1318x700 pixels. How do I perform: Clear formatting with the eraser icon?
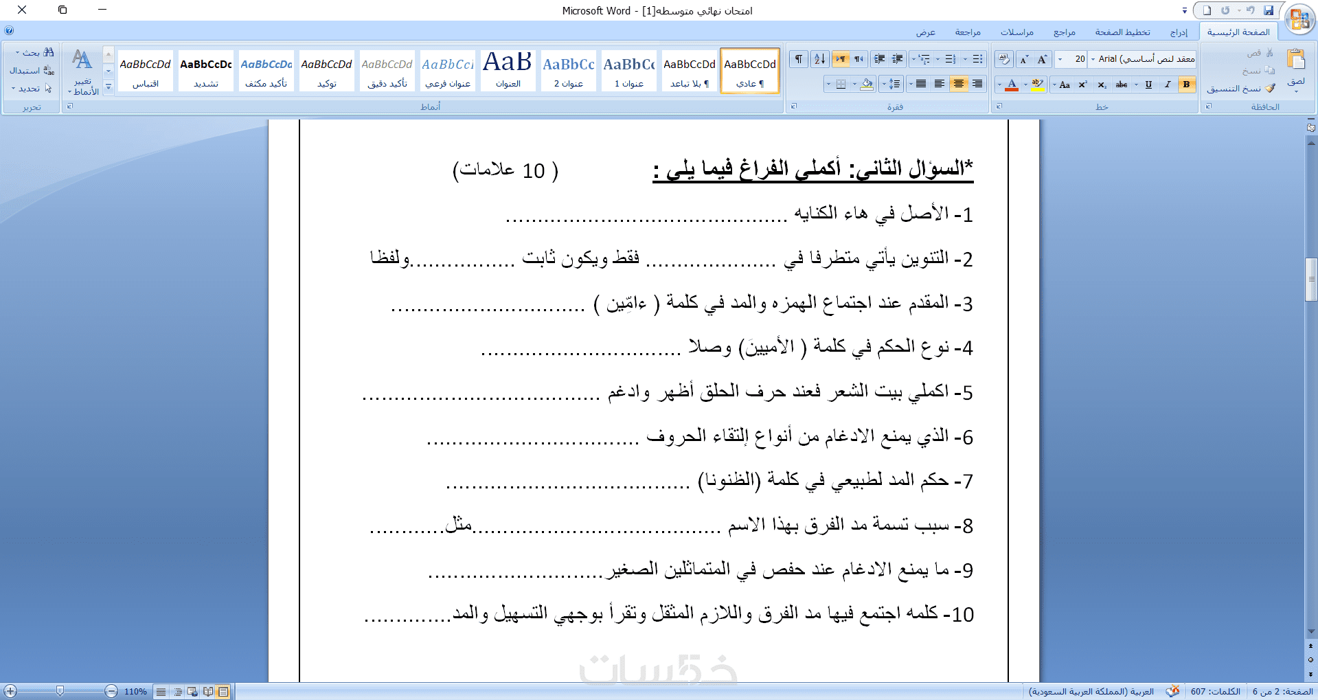click(x=1004, y=59)
